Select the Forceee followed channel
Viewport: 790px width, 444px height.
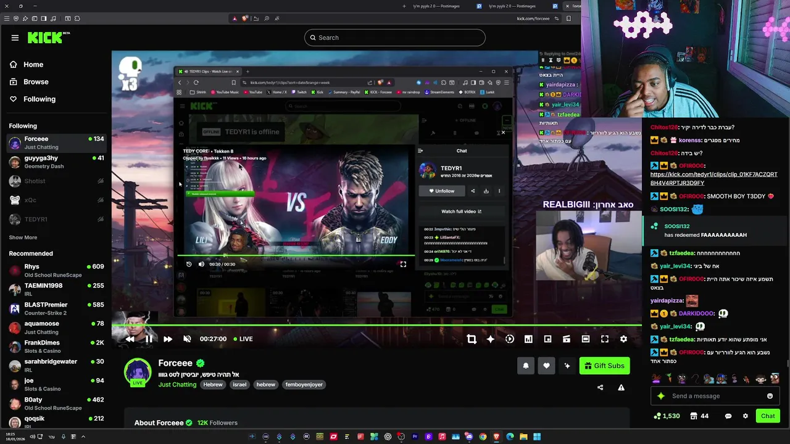(x=56, y=142)
